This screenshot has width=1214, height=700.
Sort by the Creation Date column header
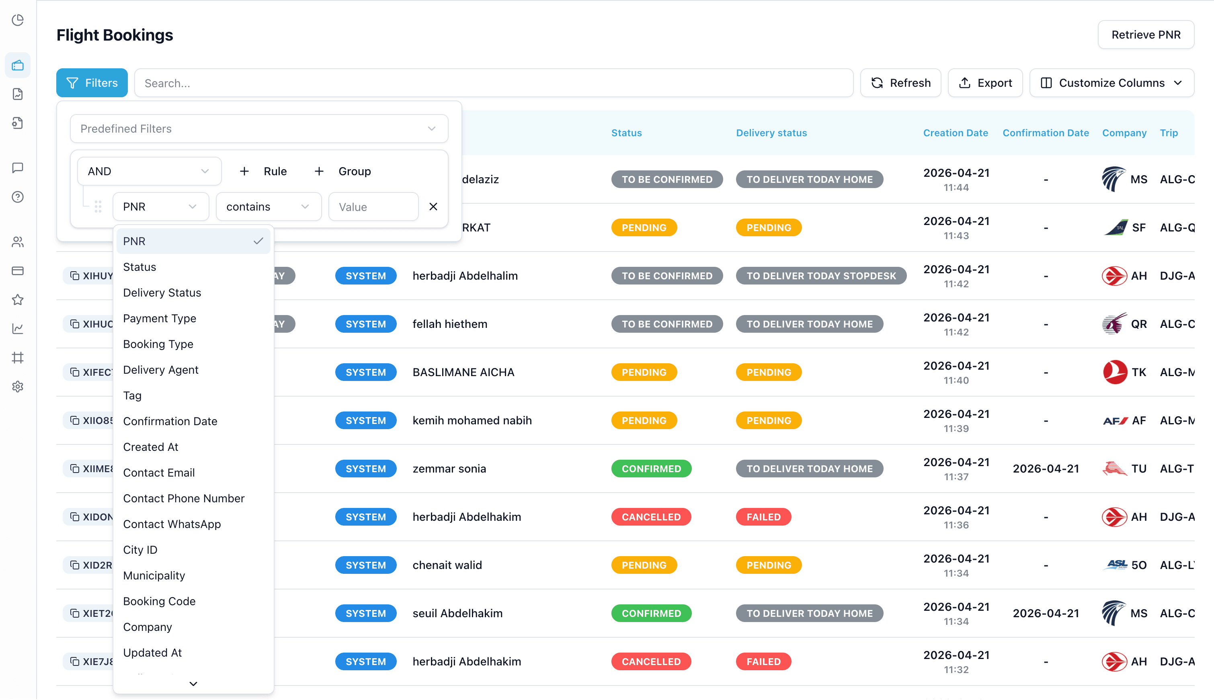[956, 133]
